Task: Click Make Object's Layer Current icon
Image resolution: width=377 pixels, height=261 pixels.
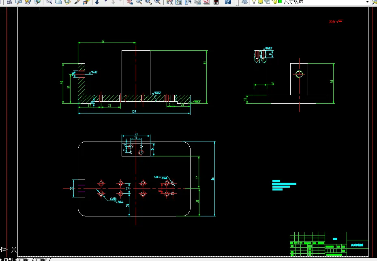Action: tap(374, 2)
